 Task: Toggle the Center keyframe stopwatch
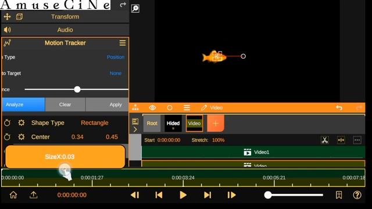(7, 137)
